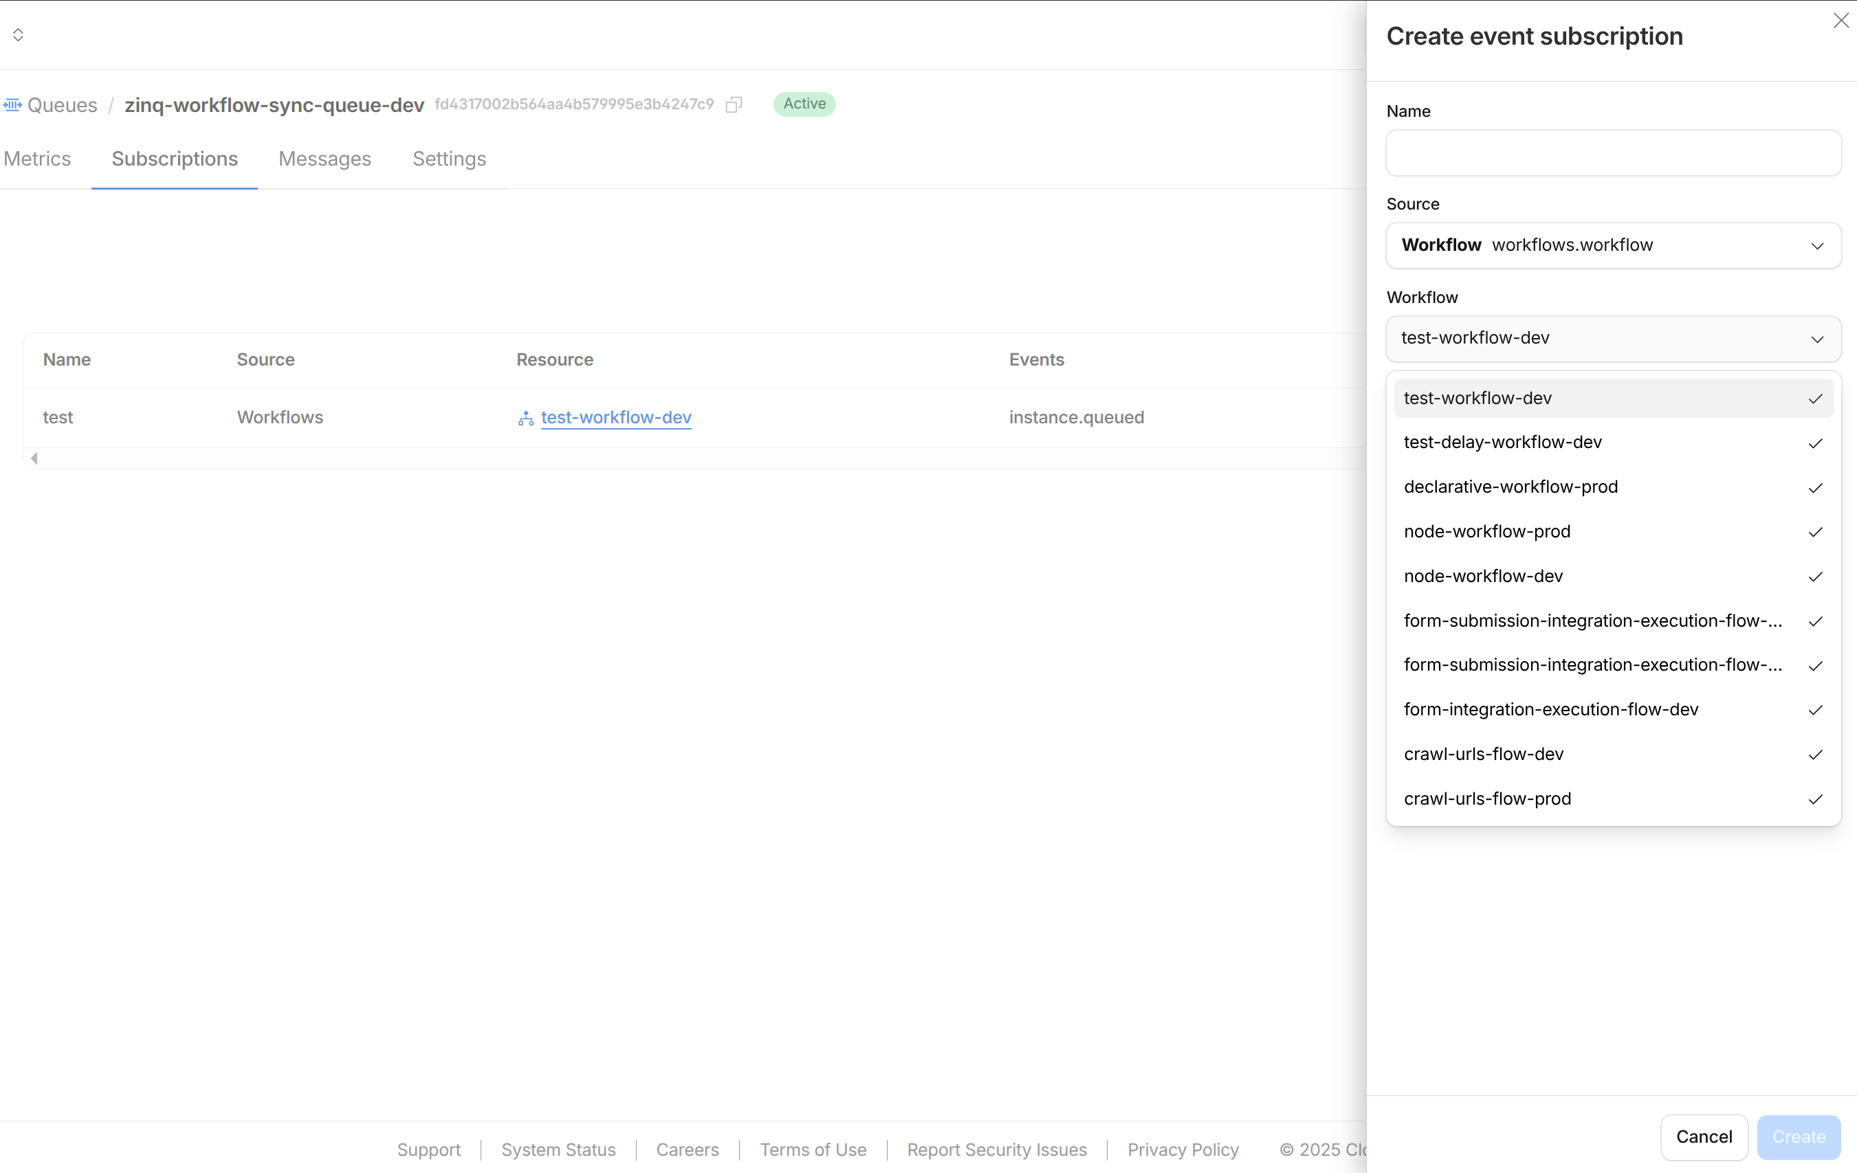This screenshot has height=1173, width=1857.
Task: Click the copy queue ID icon
Action: pyautogui.click(x=734, y=104)
